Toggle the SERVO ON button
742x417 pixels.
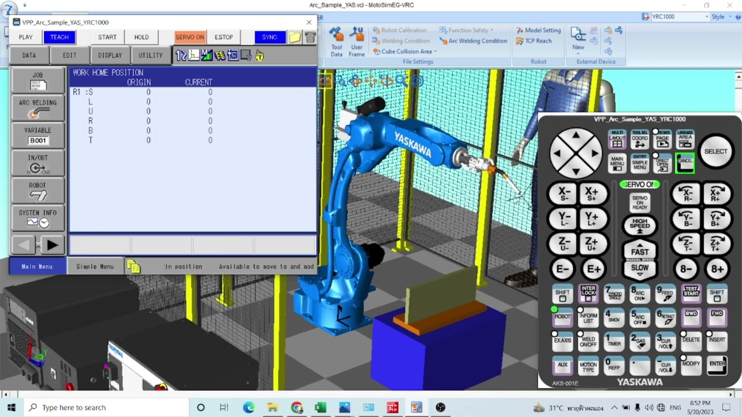point(190,37)
